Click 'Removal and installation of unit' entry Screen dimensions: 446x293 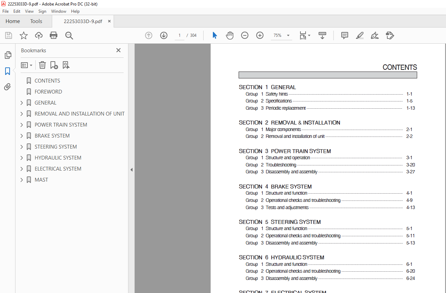(x=295, y=136)
